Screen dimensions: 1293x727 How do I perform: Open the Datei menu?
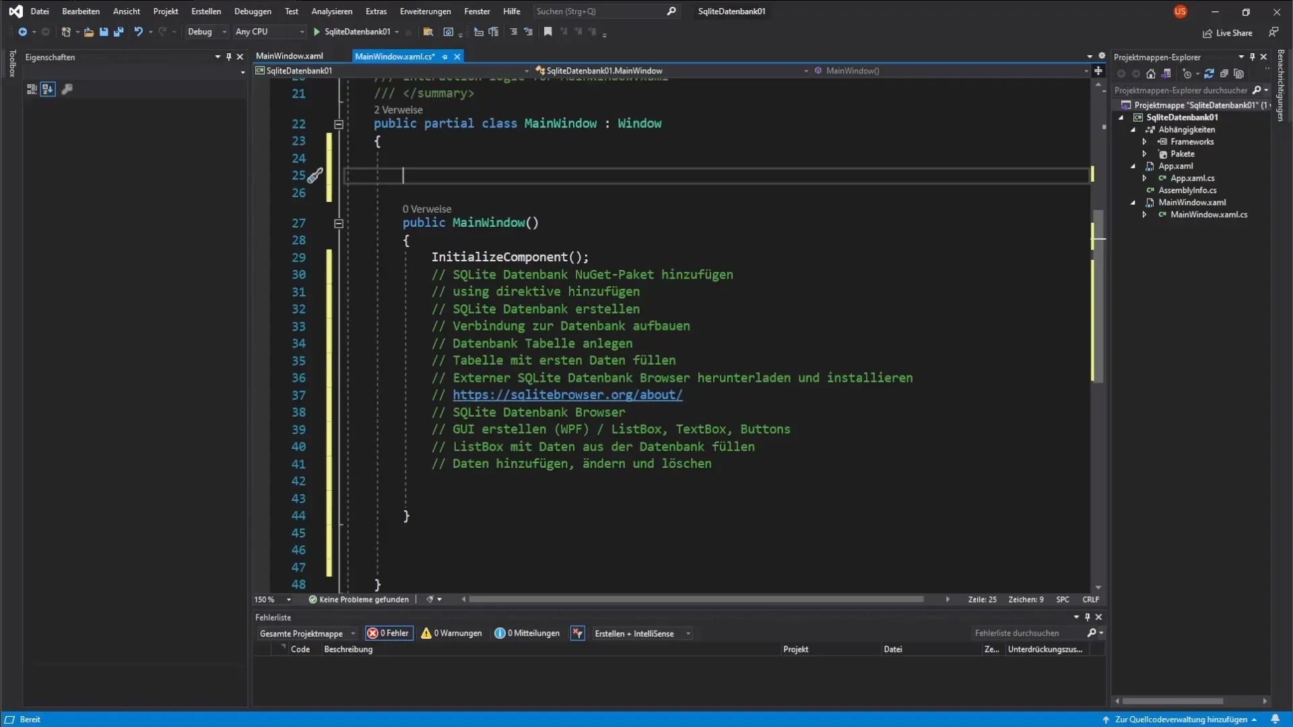click(40, 11)
